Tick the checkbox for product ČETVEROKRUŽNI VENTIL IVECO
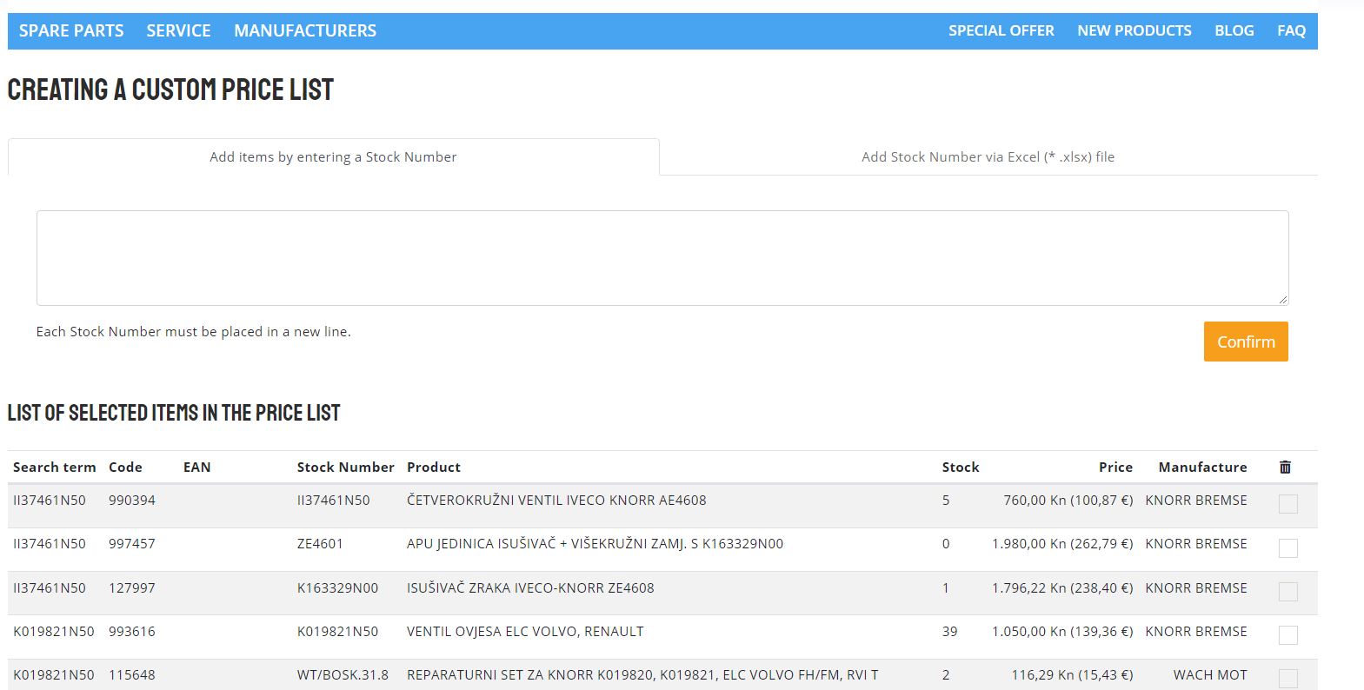The width and height of the screenshot is (1364, 690). point(1288,504)
